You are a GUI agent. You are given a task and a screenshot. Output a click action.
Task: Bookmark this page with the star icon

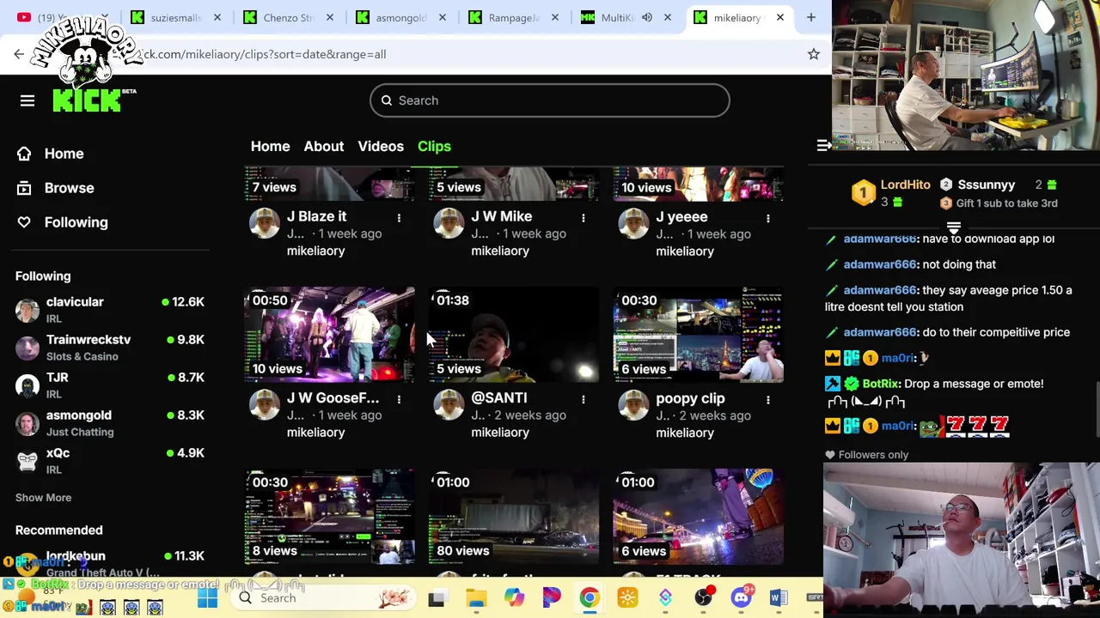(x=813, y=54)
